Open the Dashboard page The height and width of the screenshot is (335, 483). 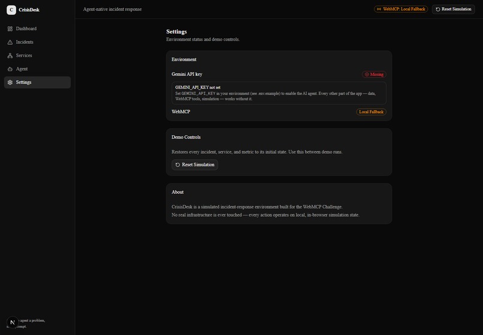(x=37, y=29)
